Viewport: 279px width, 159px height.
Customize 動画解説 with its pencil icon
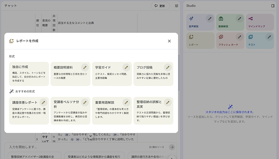coord(239,18)
